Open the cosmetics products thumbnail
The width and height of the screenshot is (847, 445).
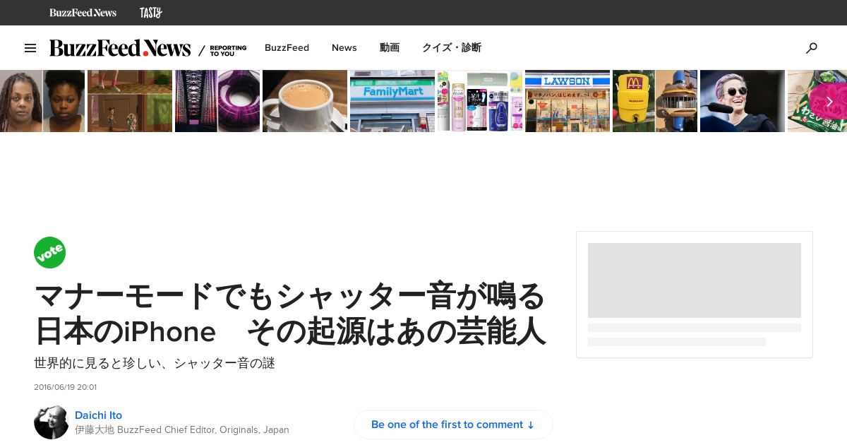(x=480, y=101)
